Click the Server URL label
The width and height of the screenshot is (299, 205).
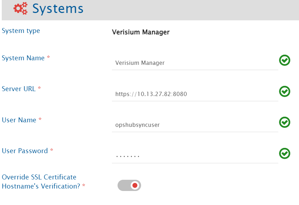point(19,89)
